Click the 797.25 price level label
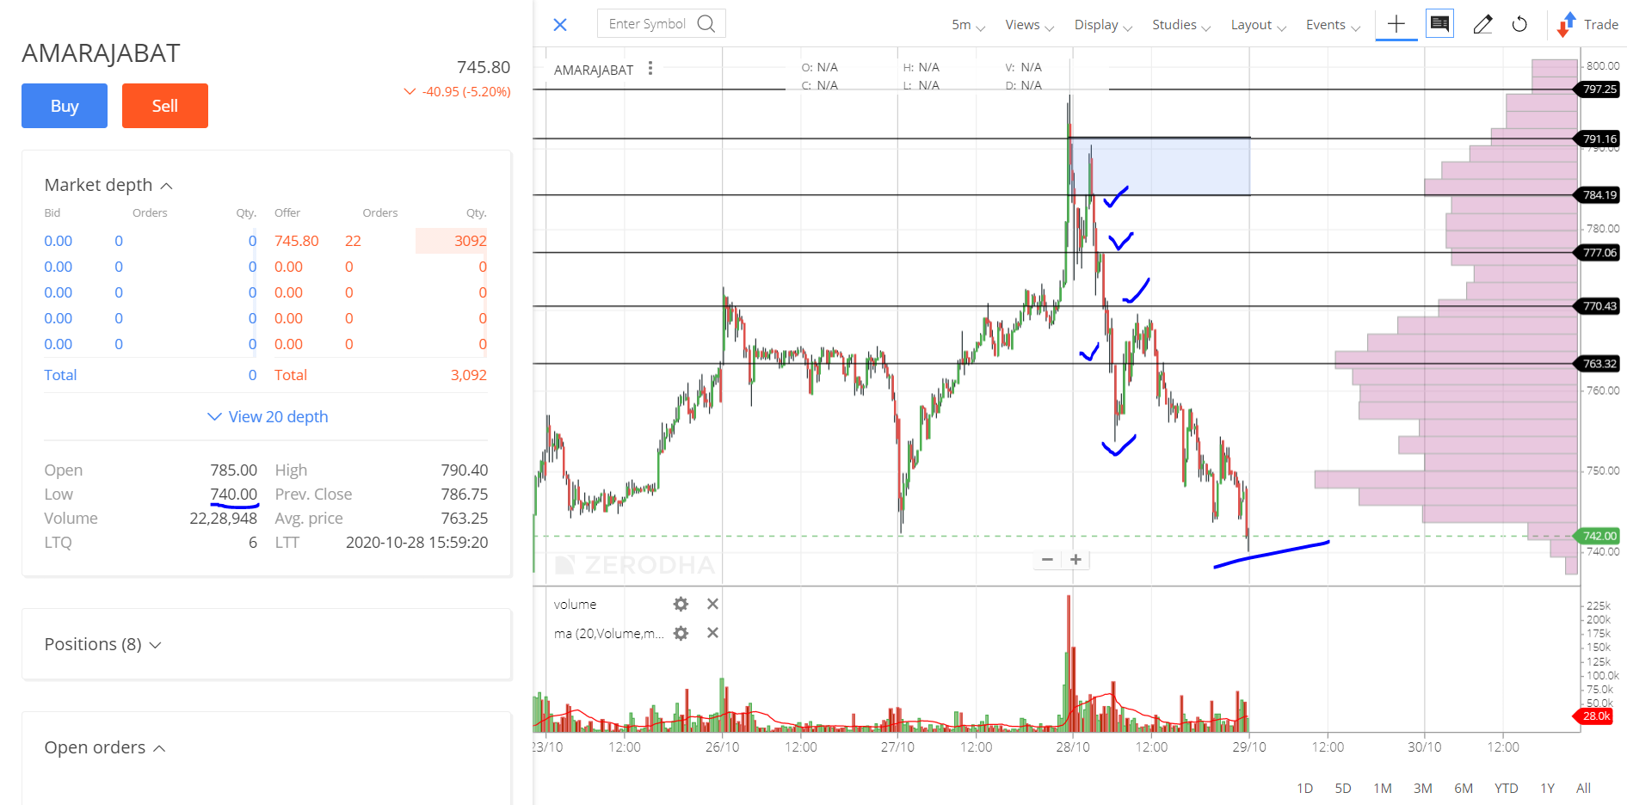This screenshot has height=805, width=1627. pos(1597,89)
